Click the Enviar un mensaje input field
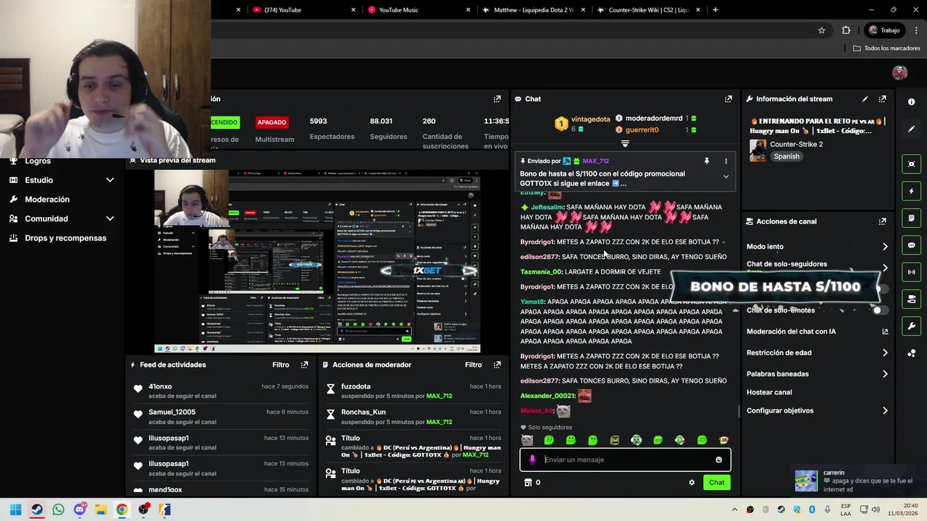This screenshot has height=521, width=927. [625, 459]
